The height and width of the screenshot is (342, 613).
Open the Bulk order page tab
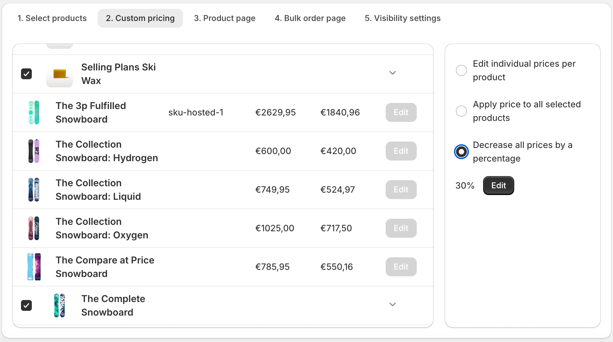coord(310,18)
